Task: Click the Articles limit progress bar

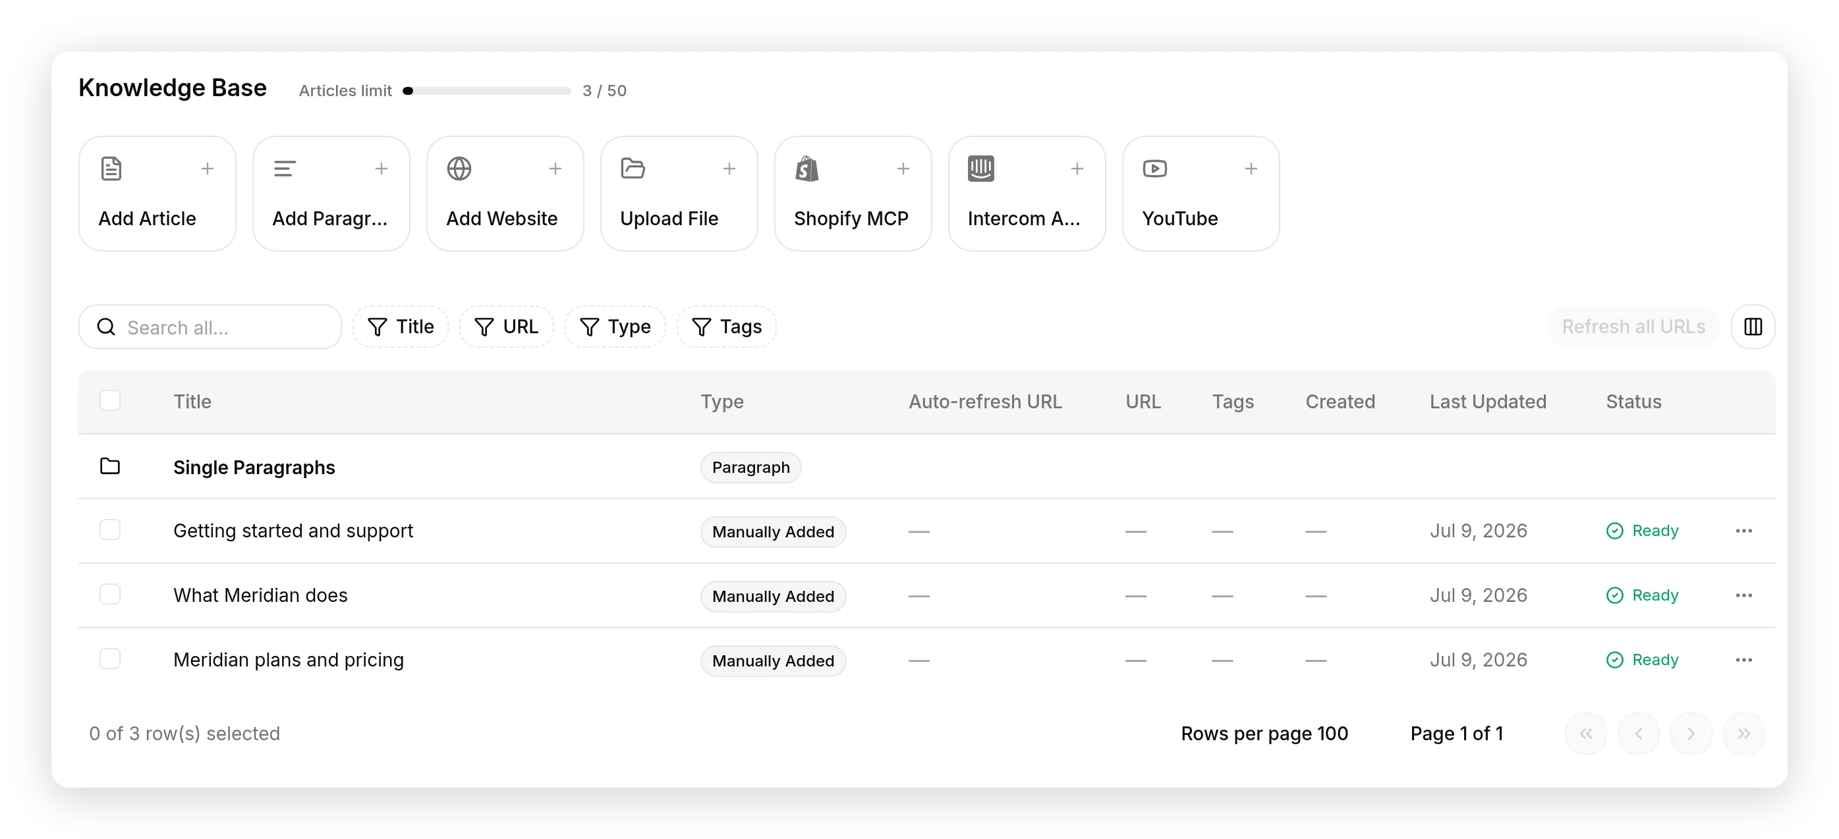Action: 487,91
